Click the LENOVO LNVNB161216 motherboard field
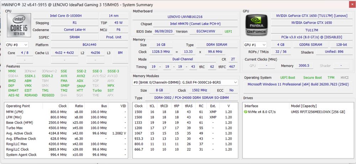The image size is (356, 164). 185,17
